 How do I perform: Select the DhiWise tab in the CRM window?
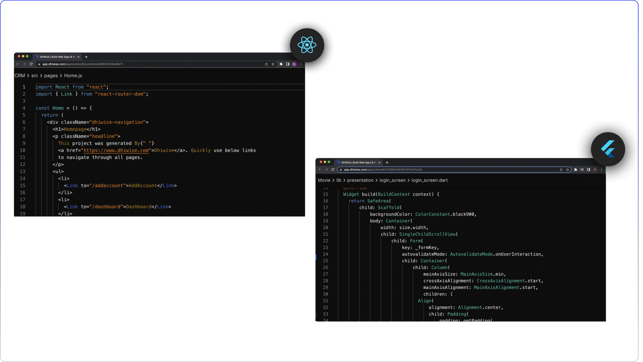[x=56, y=57]
